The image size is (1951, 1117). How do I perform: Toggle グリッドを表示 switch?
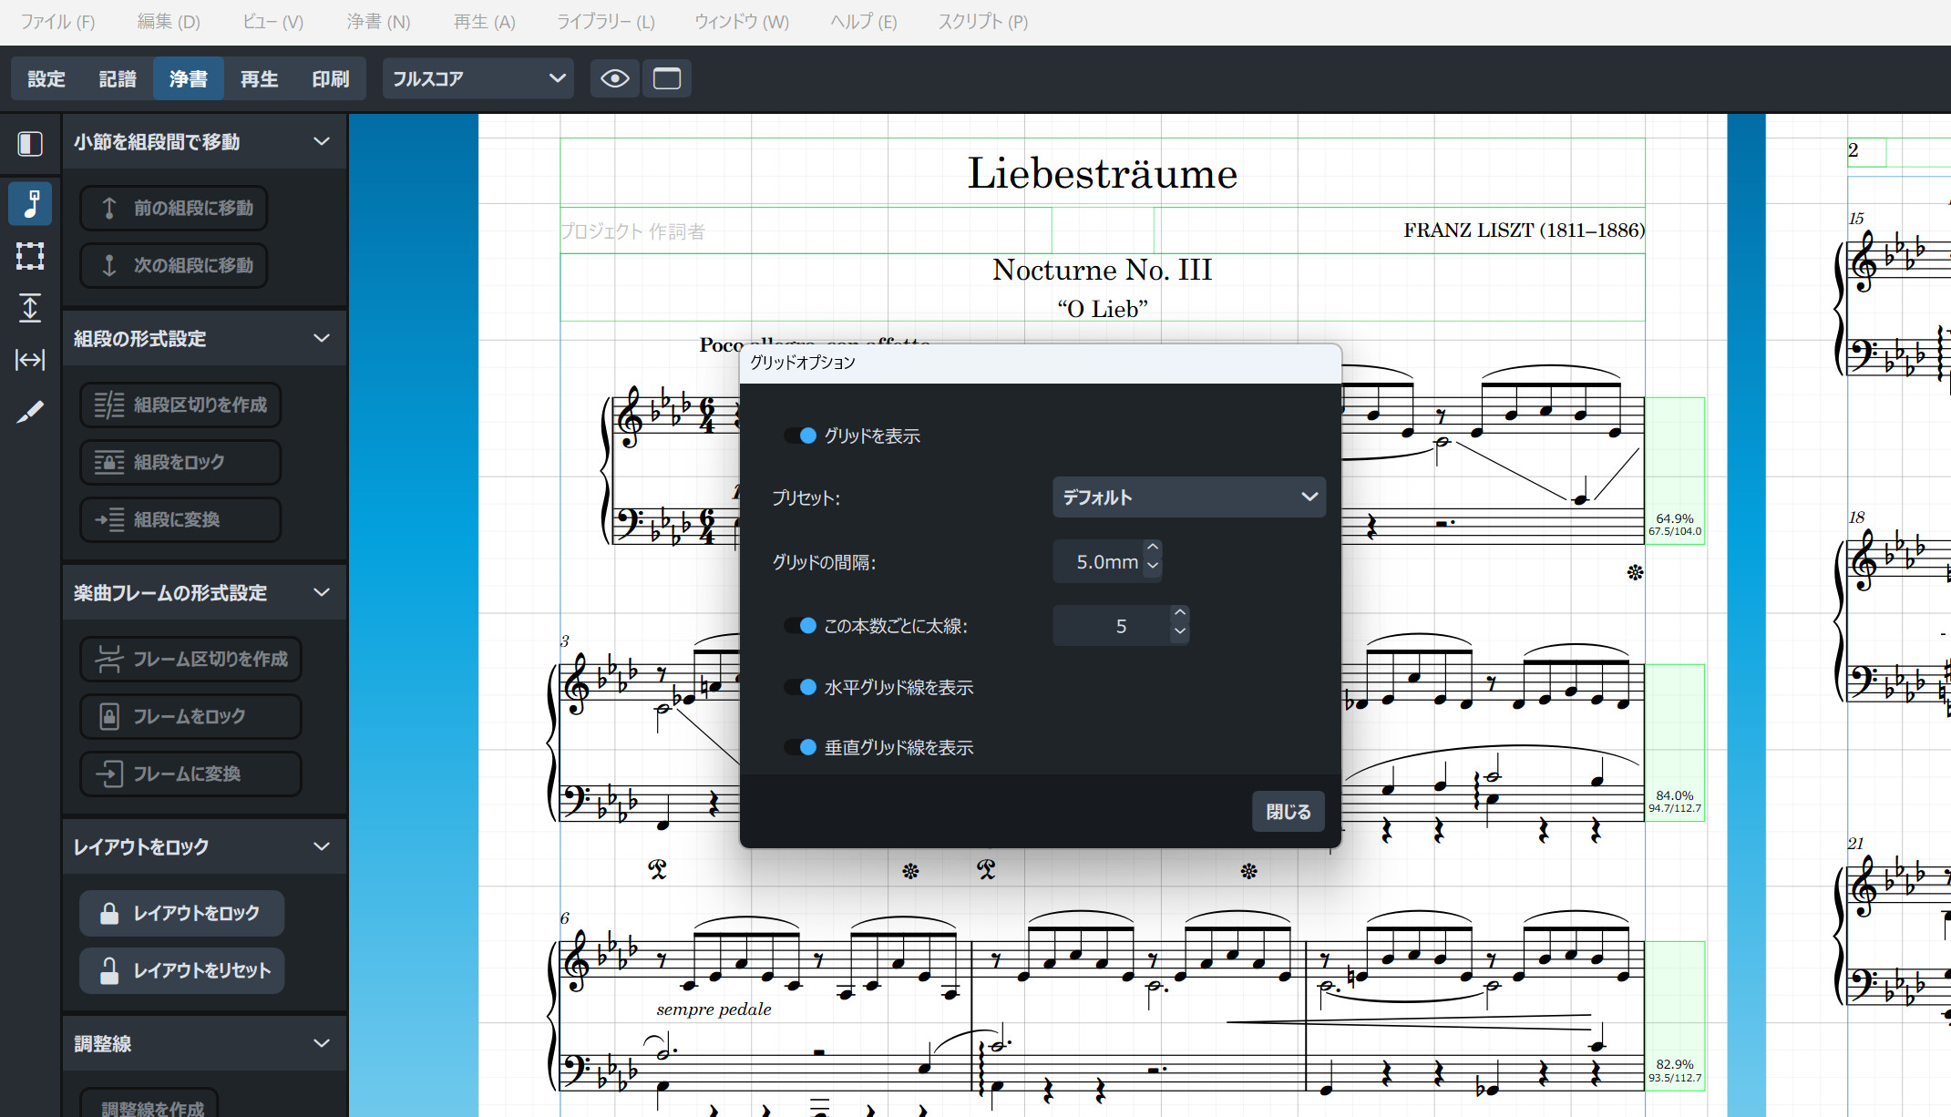[801, 436]
